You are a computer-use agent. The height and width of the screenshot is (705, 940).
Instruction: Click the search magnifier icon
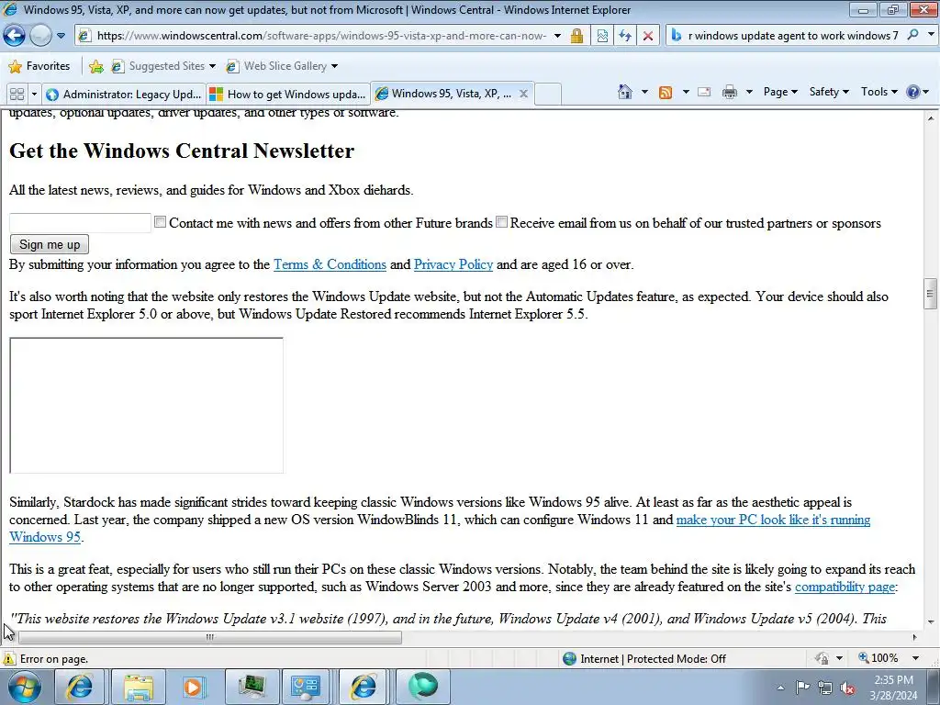click(x=913, y=35)
